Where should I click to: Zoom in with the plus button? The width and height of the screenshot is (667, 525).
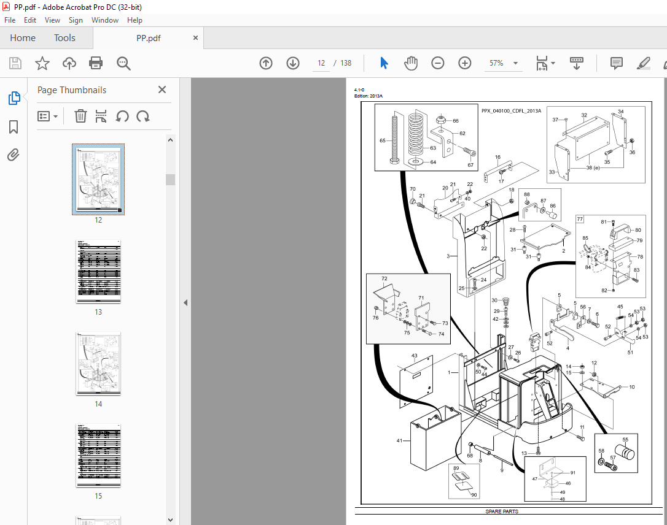(x=464, y=63)
